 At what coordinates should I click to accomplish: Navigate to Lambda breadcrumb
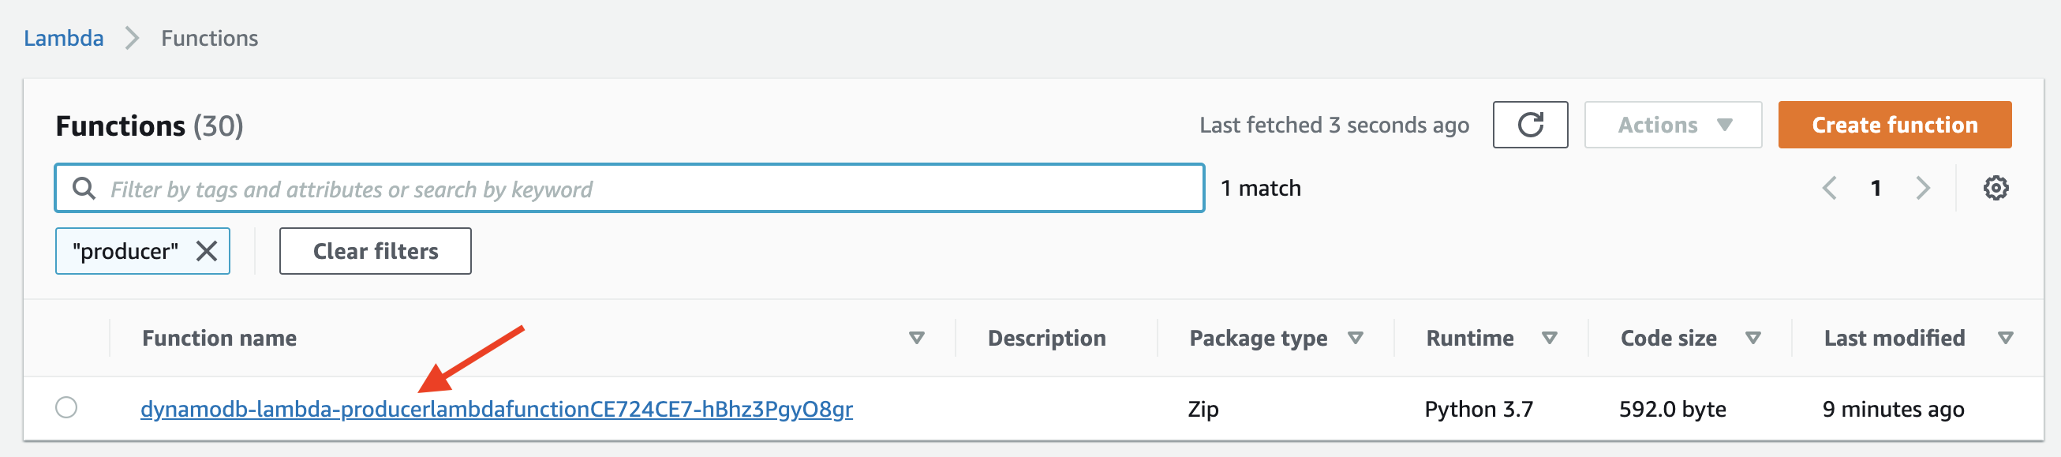coord(64,39)
